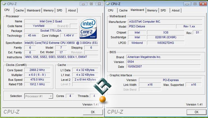Click the Stepping value 6
Image resolution: width=208 pixels, height=118 pixels.
click(91, 48)
